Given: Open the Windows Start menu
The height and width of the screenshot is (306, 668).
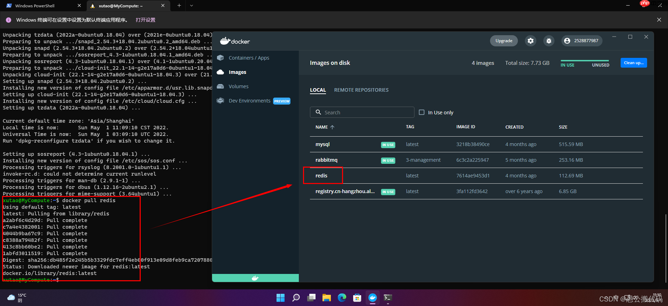Looking at the screenshot, I should (280, 298).
